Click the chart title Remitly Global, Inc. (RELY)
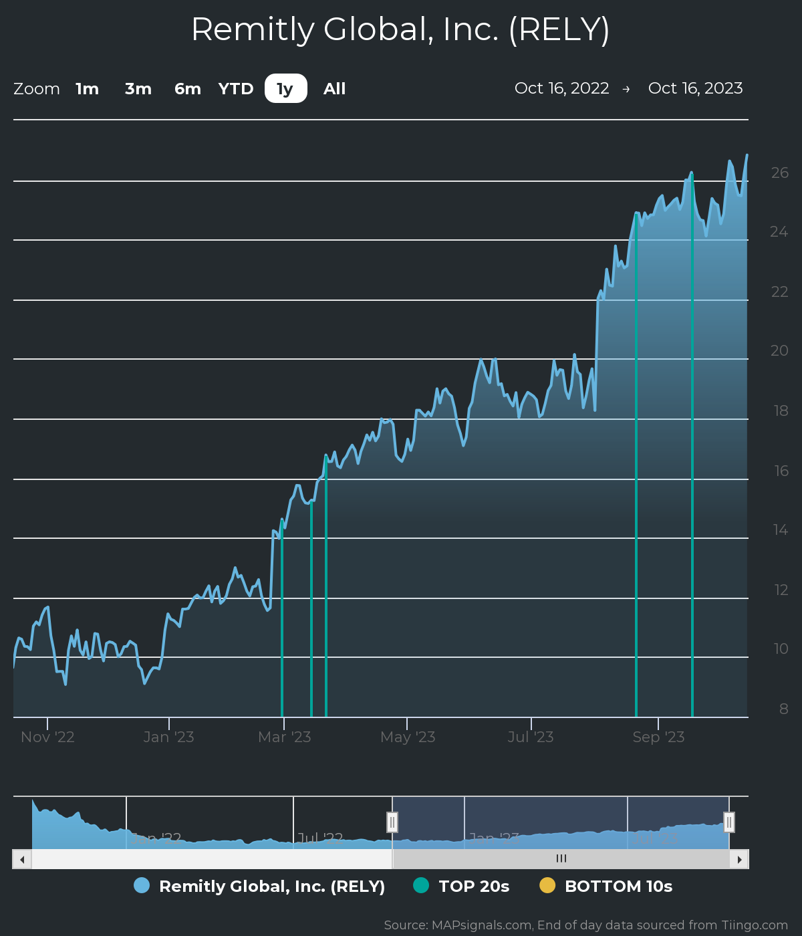 point(401,29)
